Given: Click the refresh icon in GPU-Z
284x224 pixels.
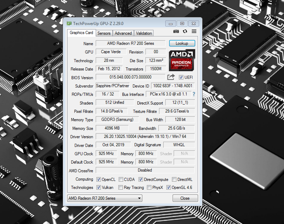Looking at the screenshot, I should pyautogui.click(x=185, y=32).
